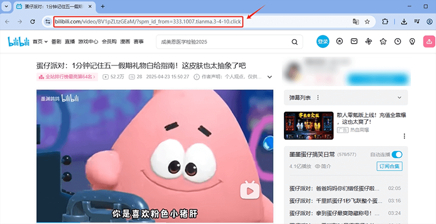Toggle the 自动连播 switch
Image resolution: width=436 pixels, height=224 pixels.
397,155
